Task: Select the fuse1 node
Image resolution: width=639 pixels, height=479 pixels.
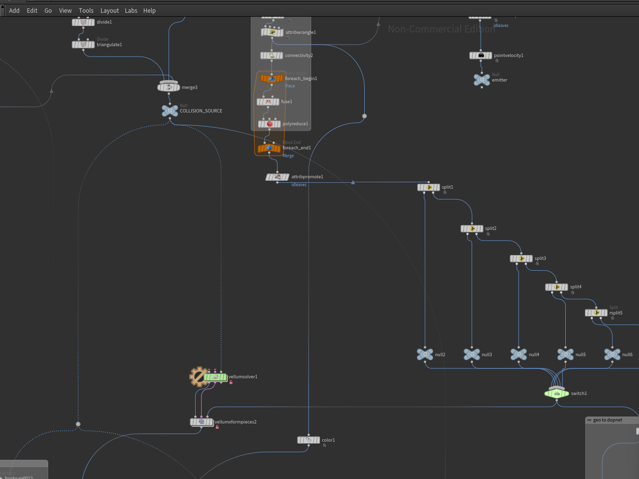Action: pyautogui.click(x=268, y=102)
